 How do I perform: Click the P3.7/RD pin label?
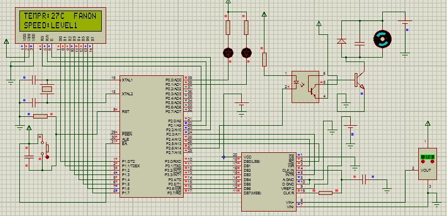[173, 193]
